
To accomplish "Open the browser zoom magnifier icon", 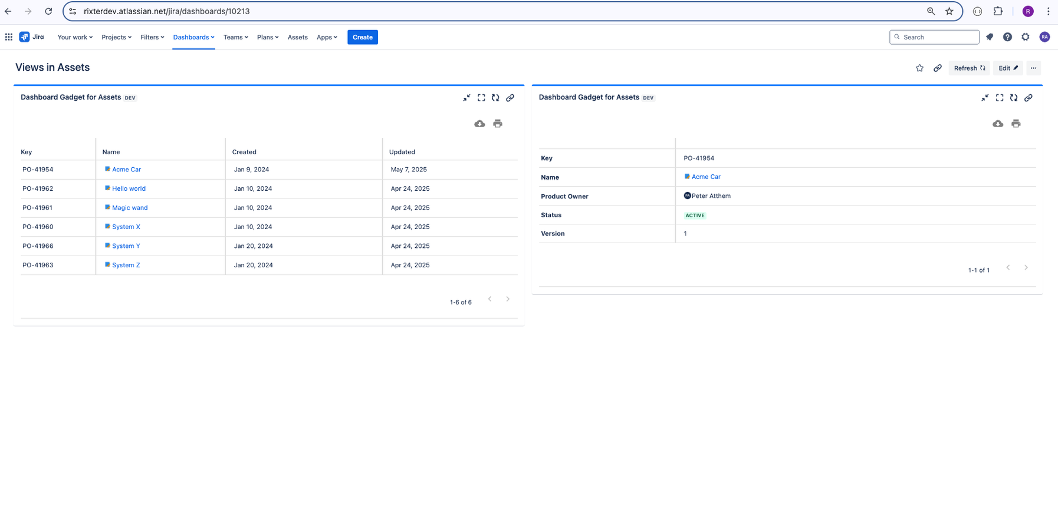I will pos(931,11).
